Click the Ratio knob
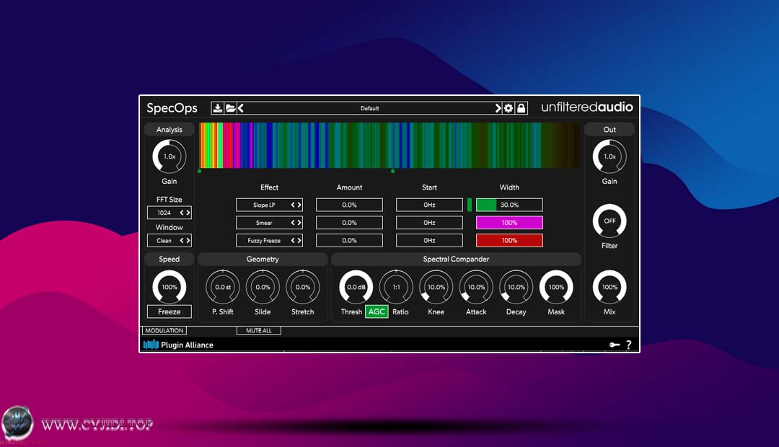This screenshot has width=779, height=447. coord(396,287)
